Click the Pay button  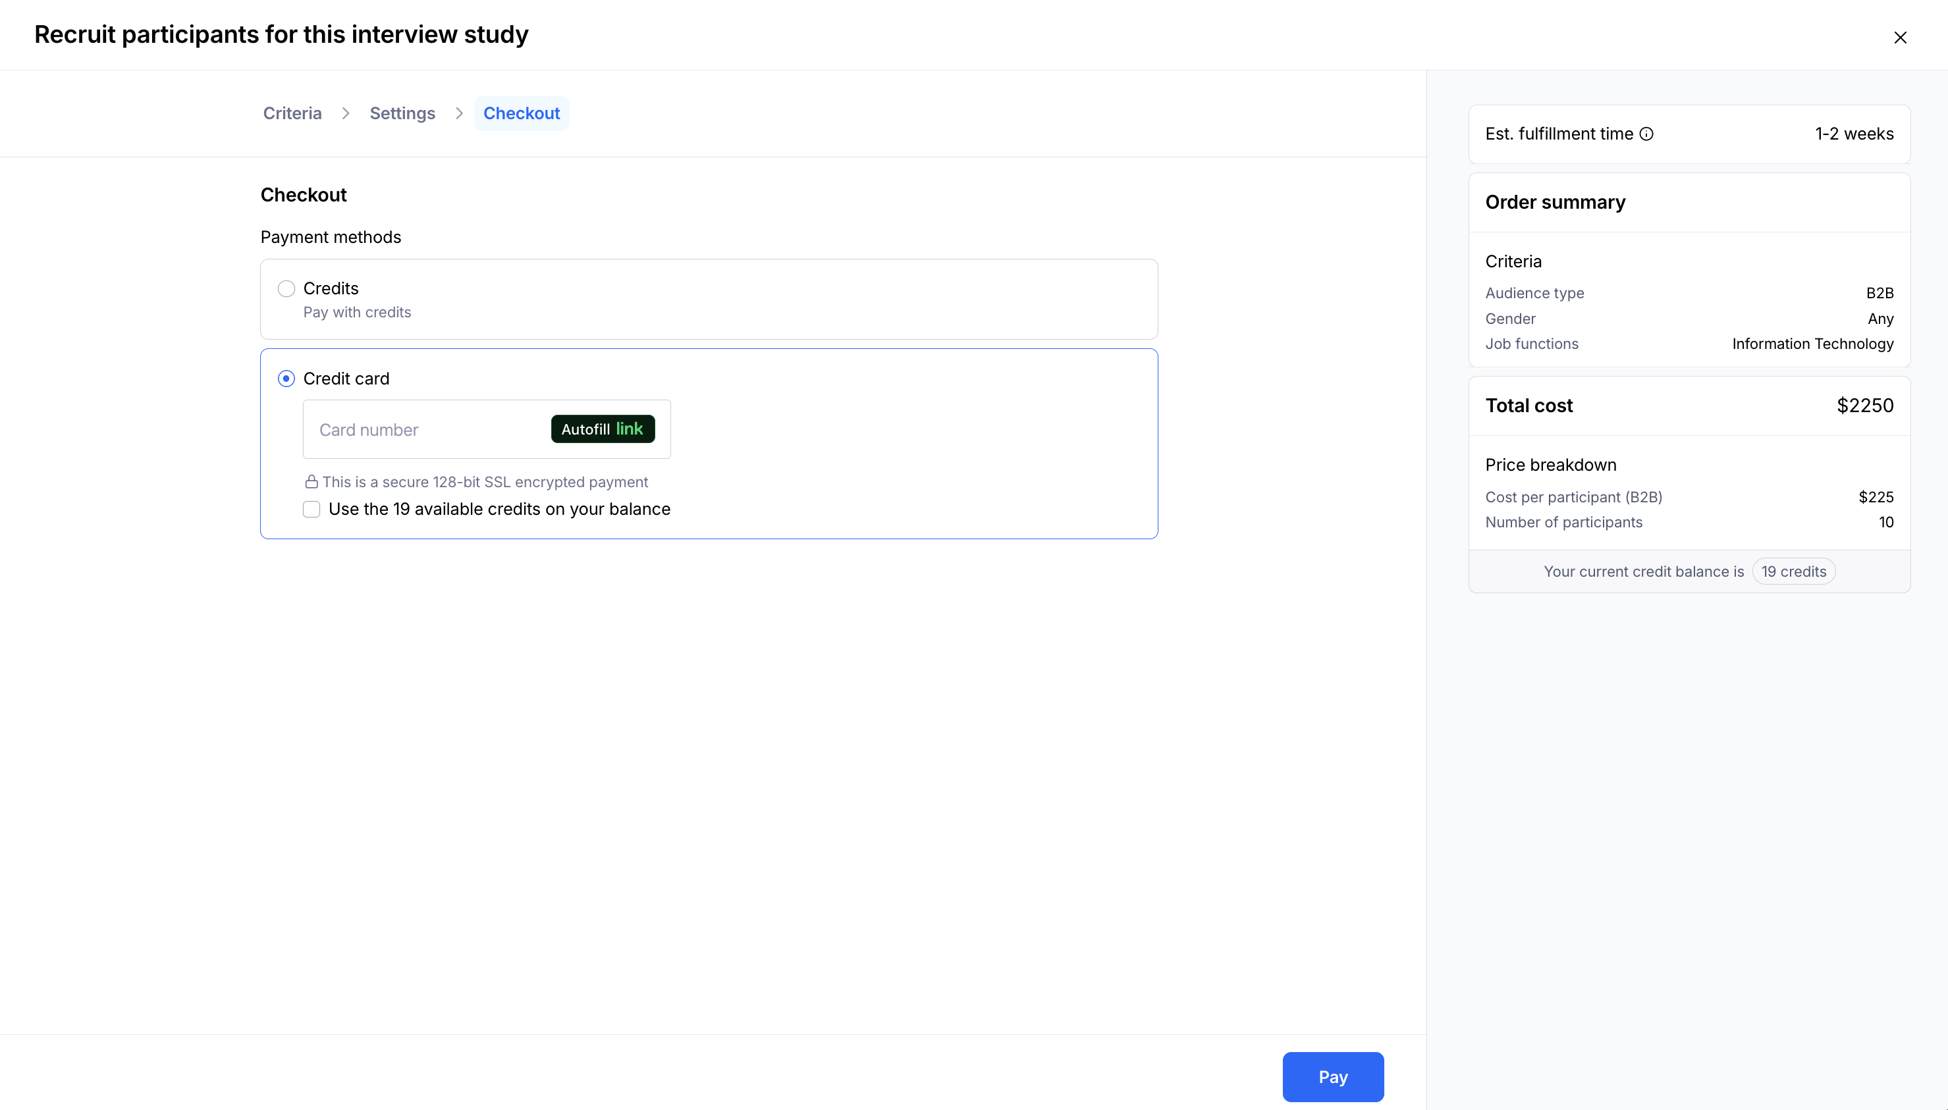[1332, 1076]
